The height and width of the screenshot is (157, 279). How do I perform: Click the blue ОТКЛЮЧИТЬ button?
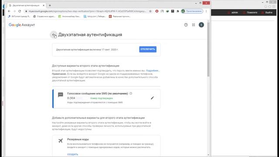pos(148,49)
